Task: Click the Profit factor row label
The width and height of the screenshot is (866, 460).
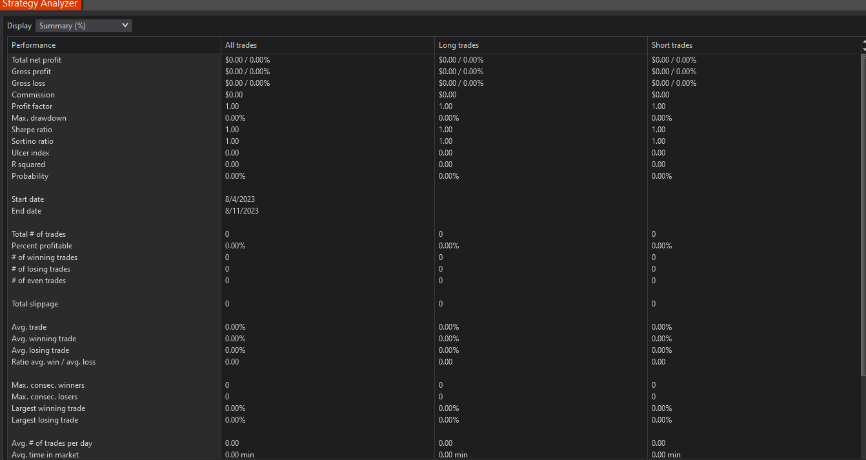Action: [32, 106]
